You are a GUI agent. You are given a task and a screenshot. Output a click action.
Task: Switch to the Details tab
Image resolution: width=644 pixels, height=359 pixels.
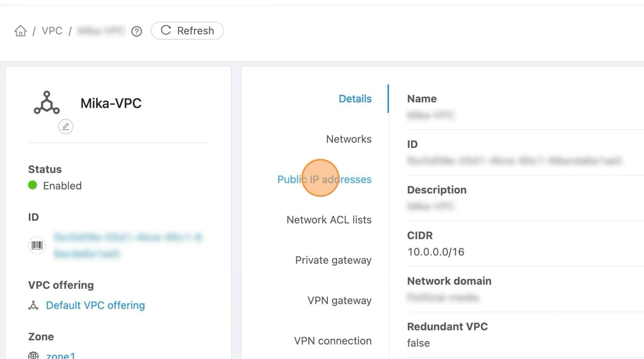pyautogui.click(x=355, y=99)
